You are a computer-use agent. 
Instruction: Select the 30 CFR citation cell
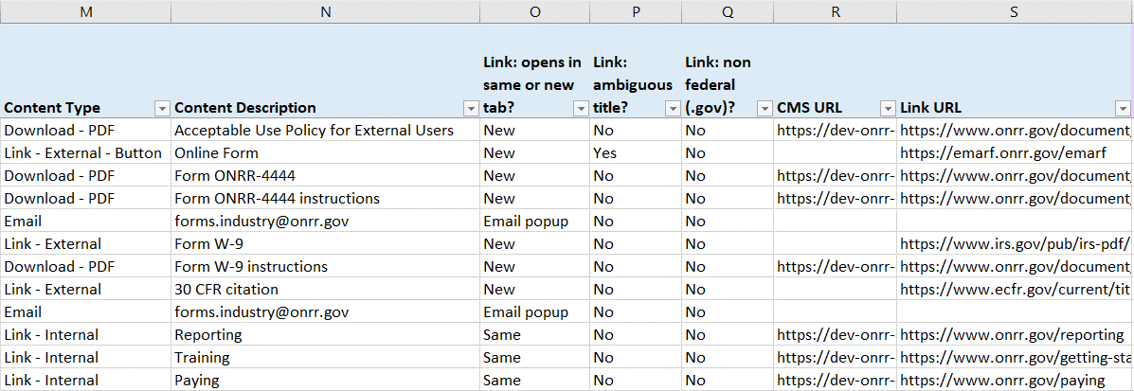pos(226,289)
